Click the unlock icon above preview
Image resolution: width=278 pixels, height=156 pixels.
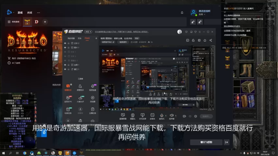tap(193, 40)
